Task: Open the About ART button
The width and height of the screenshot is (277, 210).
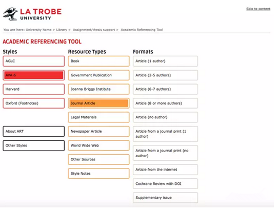Action: (x=33, y=131)
